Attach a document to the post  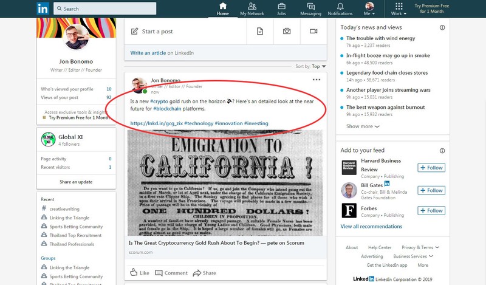tap(260, 32)
